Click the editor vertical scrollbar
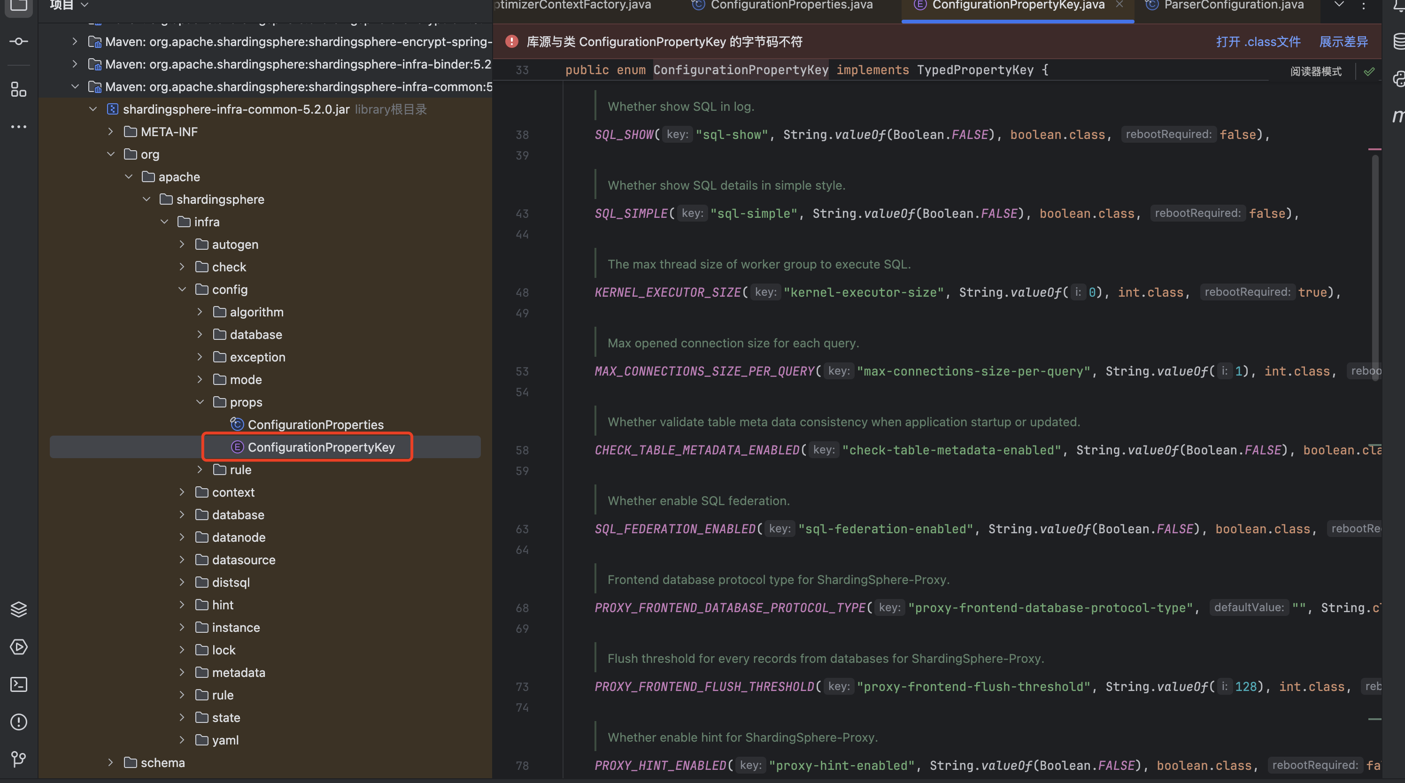This screenshot has width=1405, height=783. tap(1374, 267)
